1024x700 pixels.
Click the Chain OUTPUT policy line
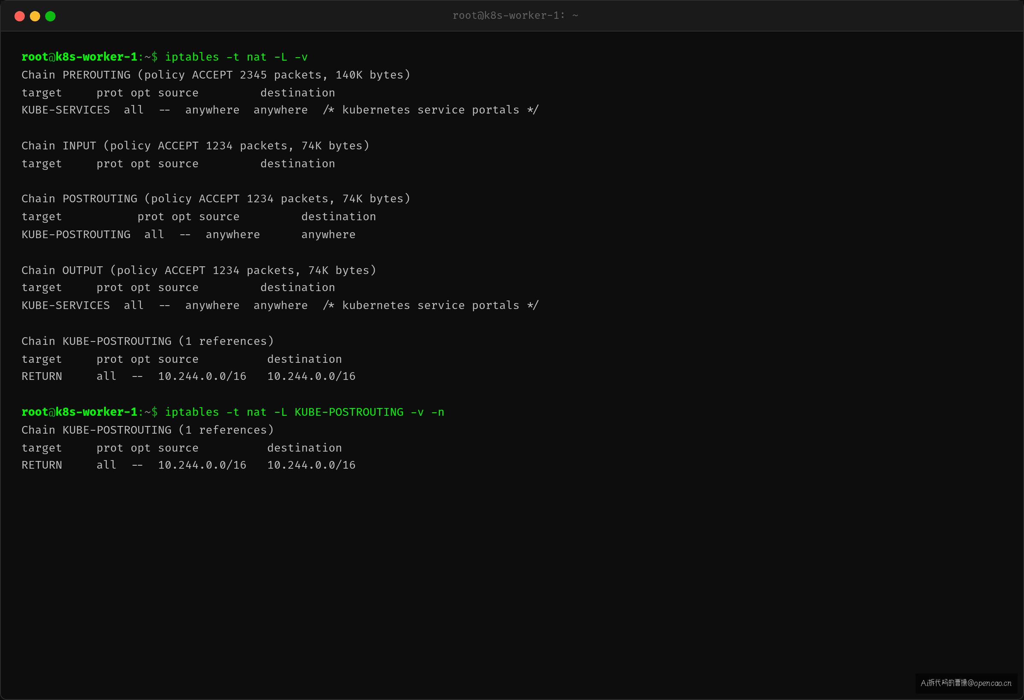(x=199, y=270)
